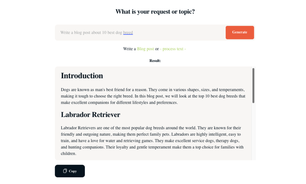This screenshot has width=306, height=184.
Task: Click the "Result:" label
Action: (x=155, y=61)
